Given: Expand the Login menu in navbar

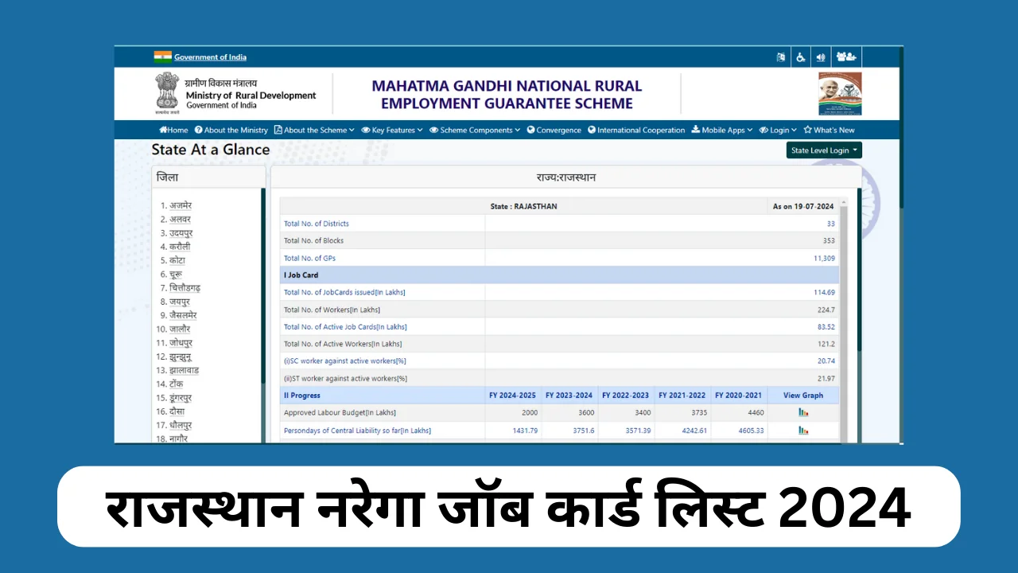Looking at the screenshot, I should pos(778,130).
